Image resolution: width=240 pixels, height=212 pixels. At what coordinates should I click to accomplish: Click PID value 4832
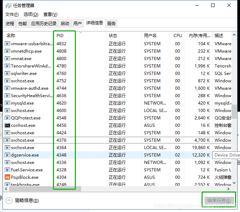(61, 44)
